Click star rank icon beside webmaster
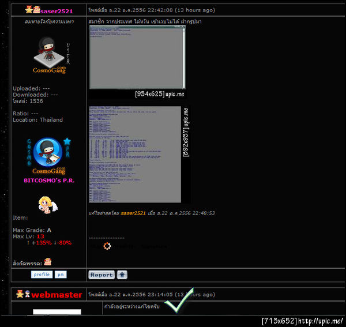 [20, 294]
